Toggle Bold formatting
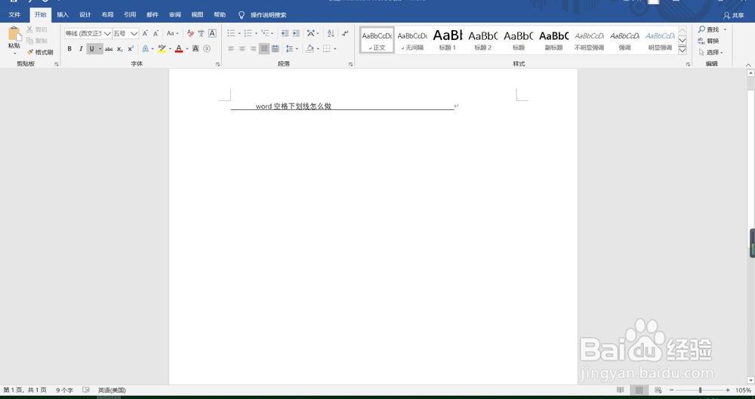This screenshot has width=755, height=399. tap(69, 48)
